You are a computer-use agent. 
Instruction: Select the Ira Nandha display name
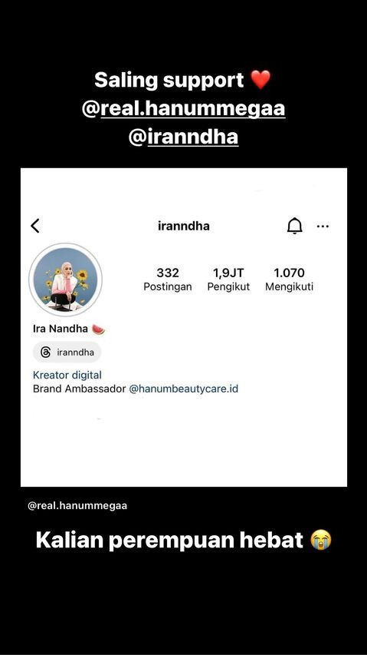click(x=61, y=329)
